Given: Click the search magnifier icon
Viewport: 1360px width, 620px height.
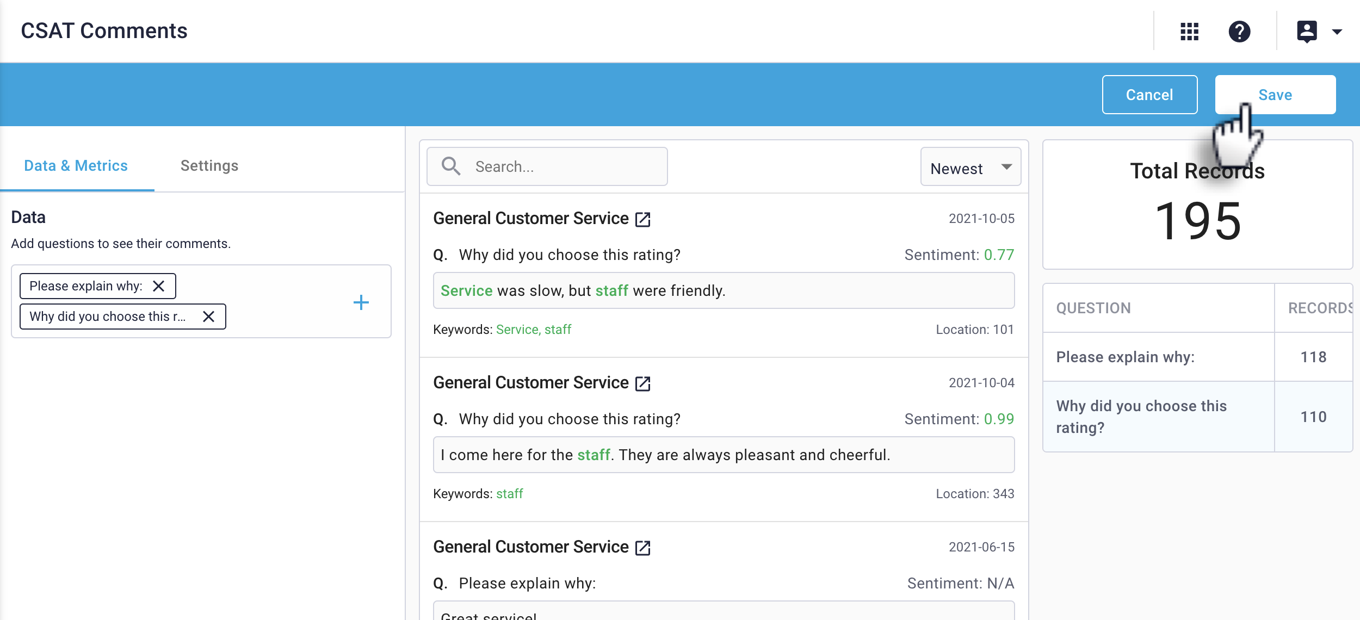Looking at the screenshot, I should (x=451, y=166).
